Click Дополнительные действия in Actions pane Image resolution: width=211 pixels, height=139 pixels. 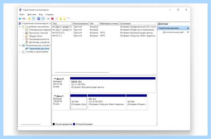pos(174,32)
